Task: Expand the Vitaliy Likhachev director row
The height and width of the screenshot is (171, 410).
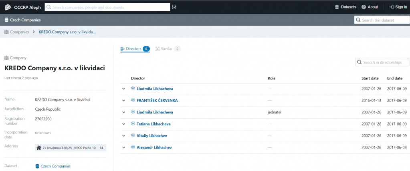Action: 124,136
